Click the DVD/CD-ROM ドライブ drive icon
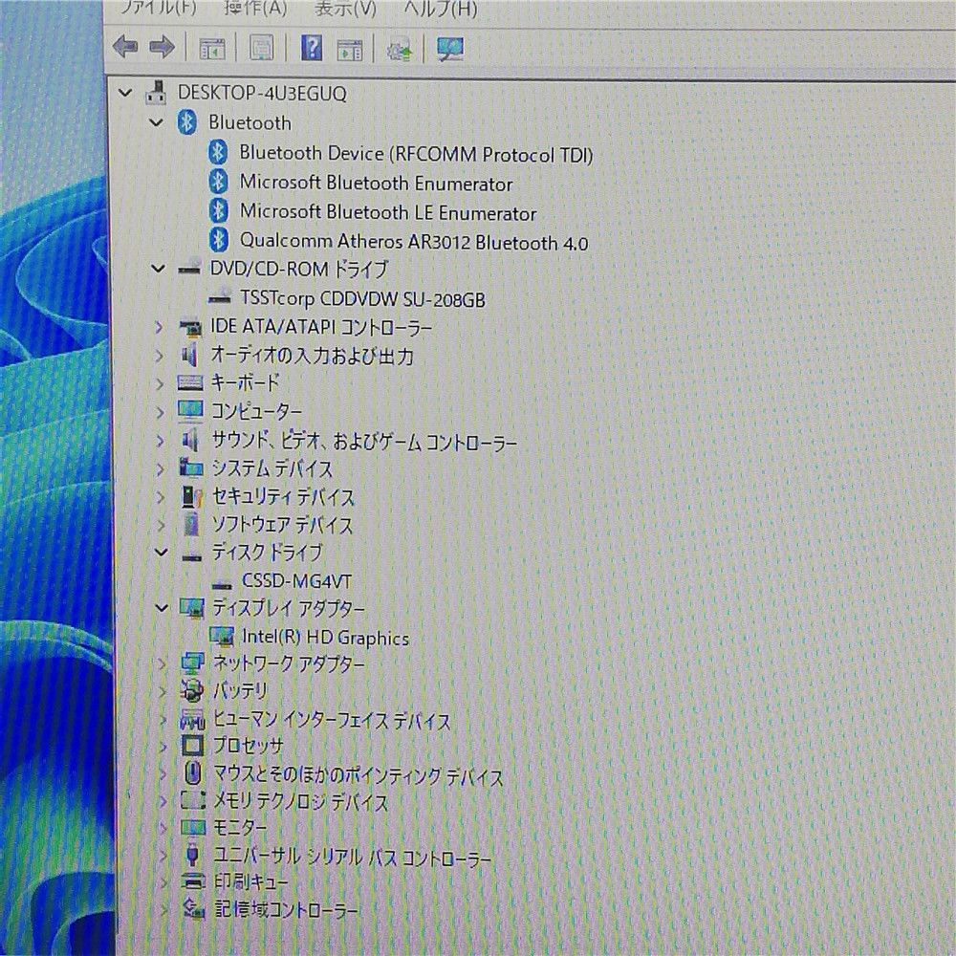The image size is (956, 956). (189, 268)
